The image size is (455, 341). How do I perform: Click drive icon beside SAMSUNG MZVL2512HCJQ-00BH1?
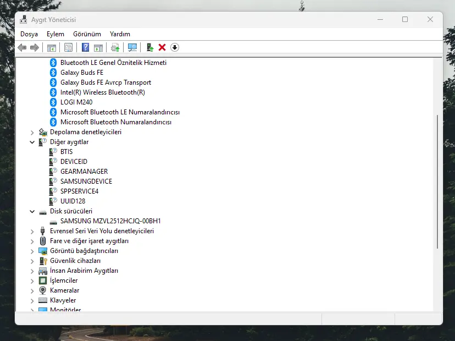click(53, 222)
